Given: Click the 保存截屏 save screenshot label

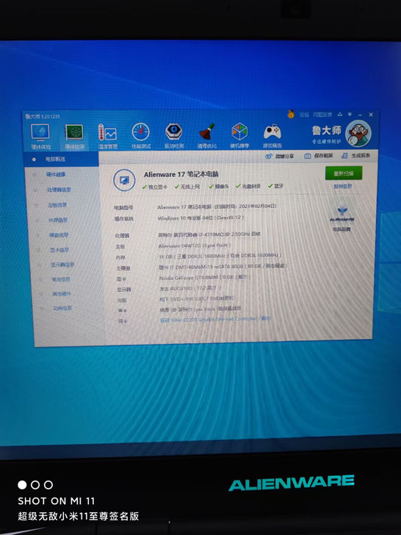Looking at the screenshot, I should 323,156.
